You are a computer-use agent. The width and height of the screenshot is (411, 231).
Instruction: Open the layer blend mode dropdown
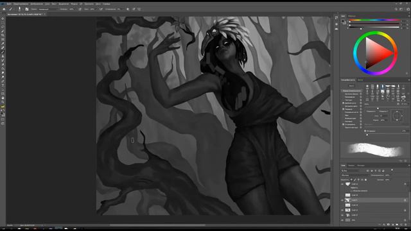(355, 175)
